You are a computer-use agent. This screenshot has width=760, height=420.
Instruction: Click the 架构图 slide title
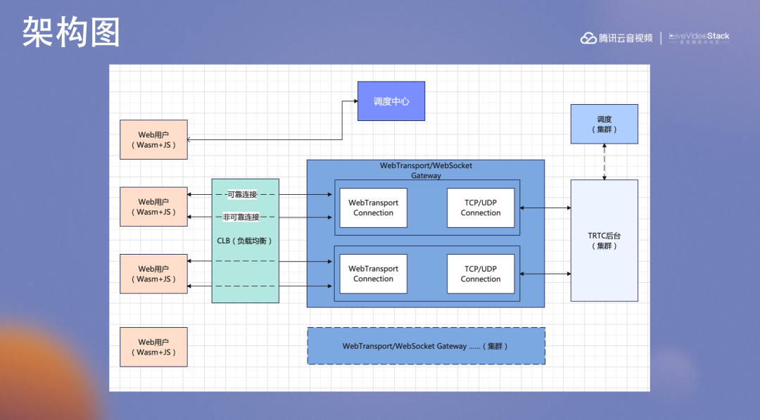(71, 32)
